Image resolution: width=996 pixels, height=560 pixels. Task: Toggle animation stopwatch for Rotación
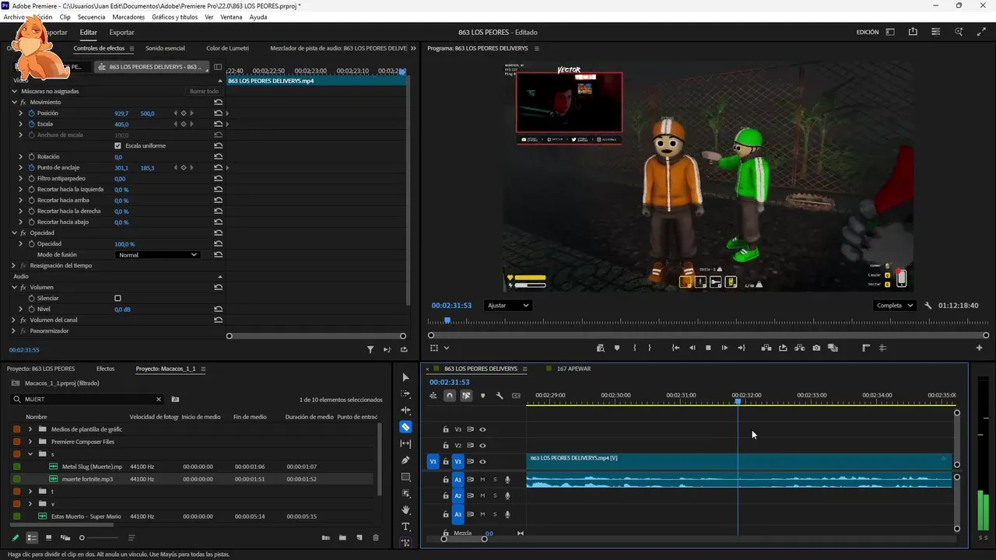point(31,156)
